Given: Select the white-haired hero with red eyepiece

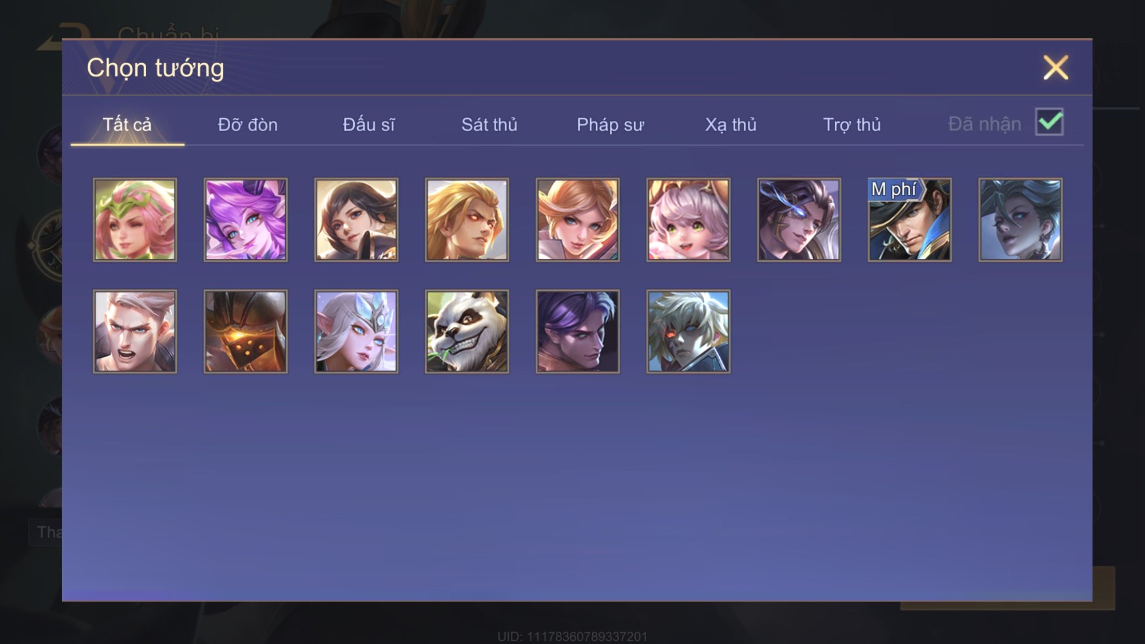Looking at the screenshot, I should [688, 331].
